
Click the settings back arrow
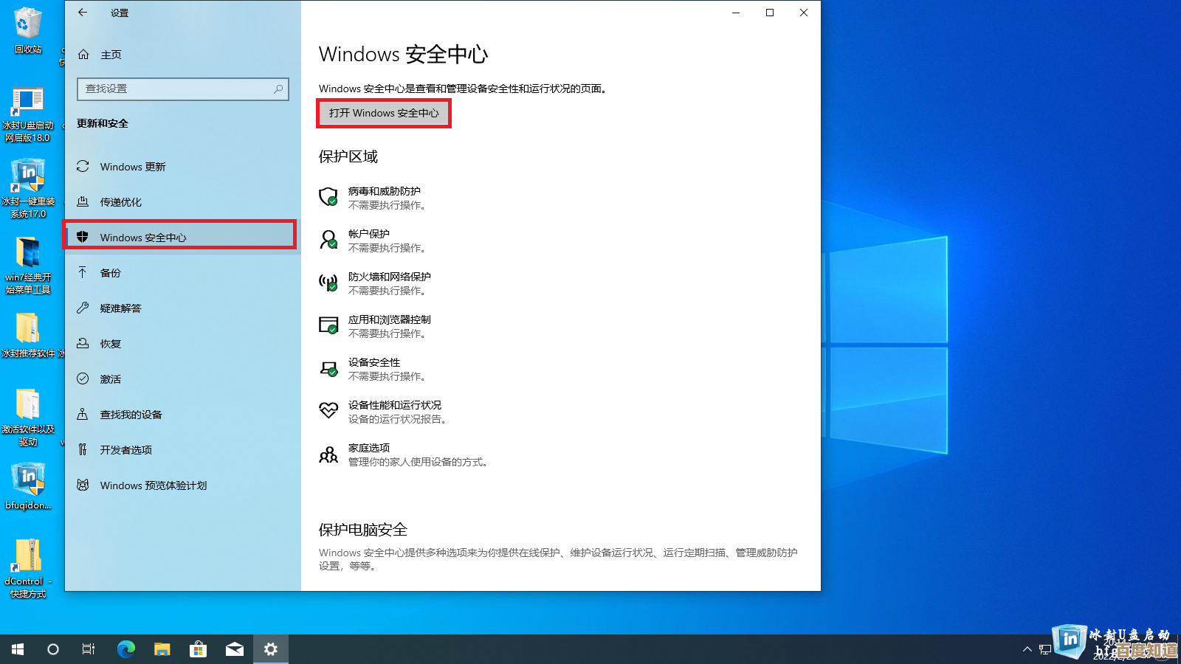83,13
